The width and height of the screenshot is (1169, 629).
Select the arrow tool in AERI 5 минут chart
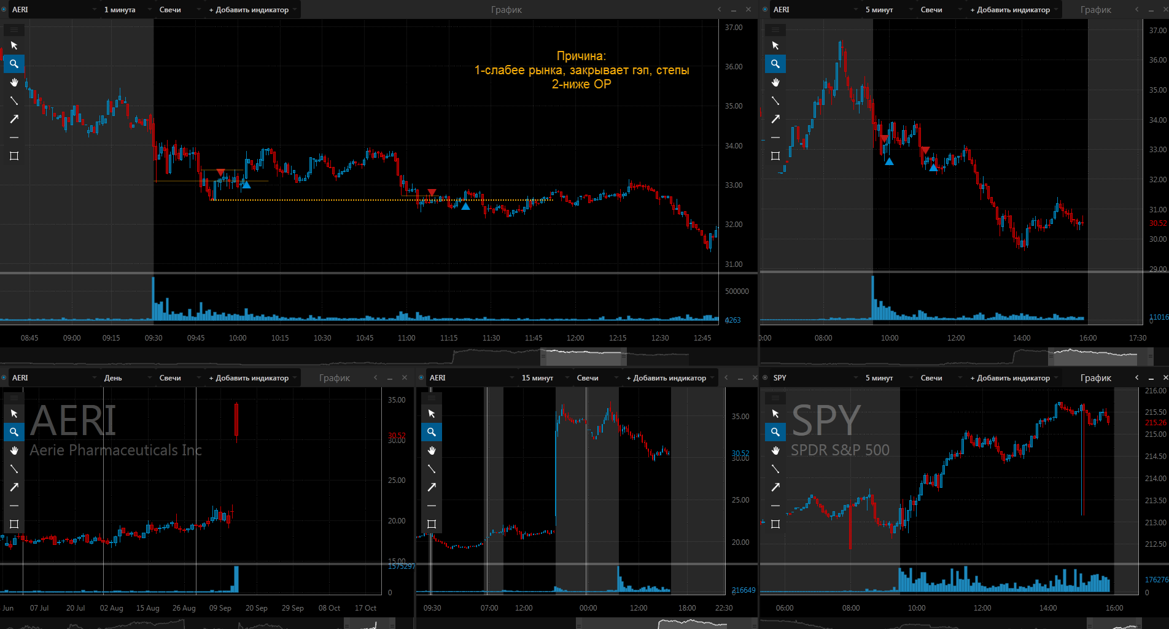click(775, 119)
